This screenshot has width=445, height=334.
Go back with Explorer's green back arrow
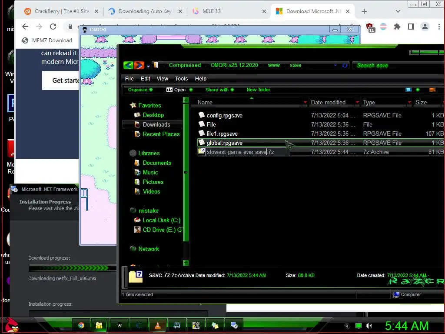pos(128,65)
